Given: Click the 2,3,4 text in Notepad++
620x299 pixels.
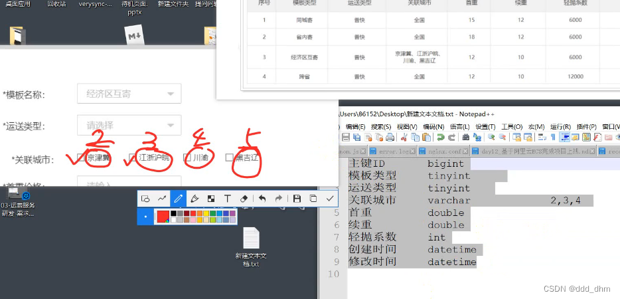Looking at the screenshot, I should 566,201.
